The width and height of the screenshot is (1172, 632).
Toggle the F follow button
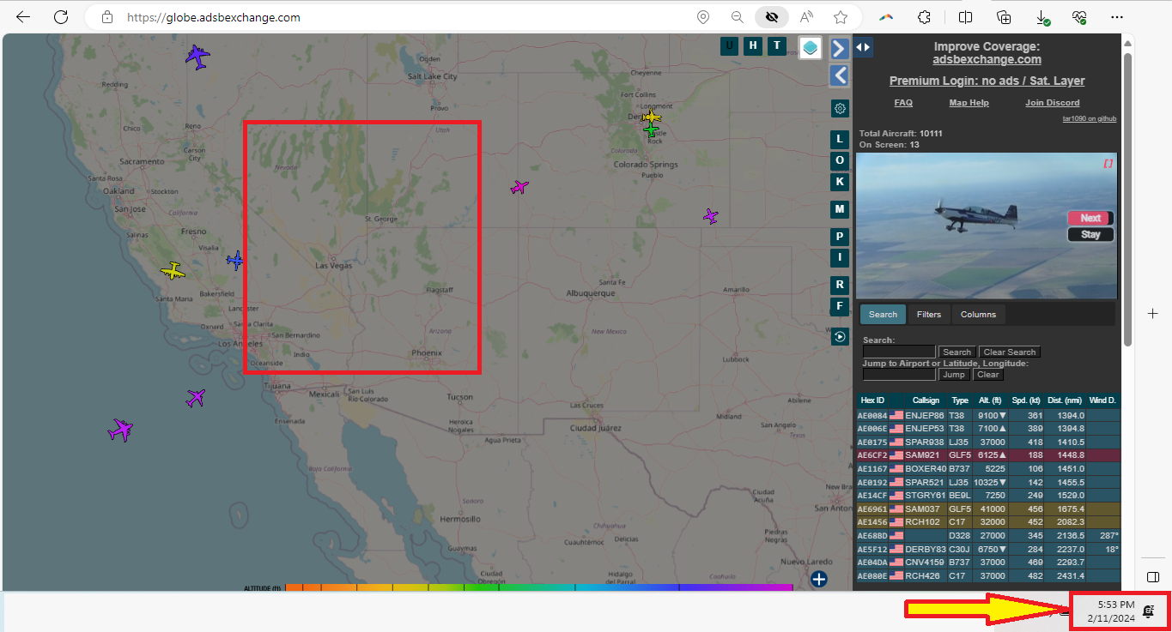840,307
